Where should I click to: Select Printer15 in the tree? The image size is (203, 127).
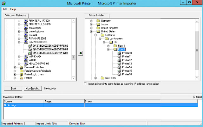pyautogui.click(x=127, y=71)
